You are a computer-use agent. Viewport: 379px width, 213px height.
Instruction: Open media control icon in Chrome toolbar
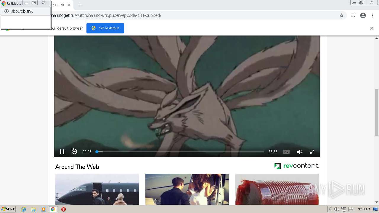pos(353,15)
